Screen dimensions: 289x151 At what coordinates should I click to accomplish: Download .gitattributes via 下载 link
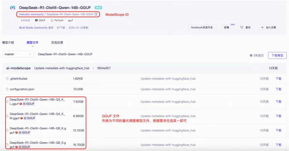(278, 79)
